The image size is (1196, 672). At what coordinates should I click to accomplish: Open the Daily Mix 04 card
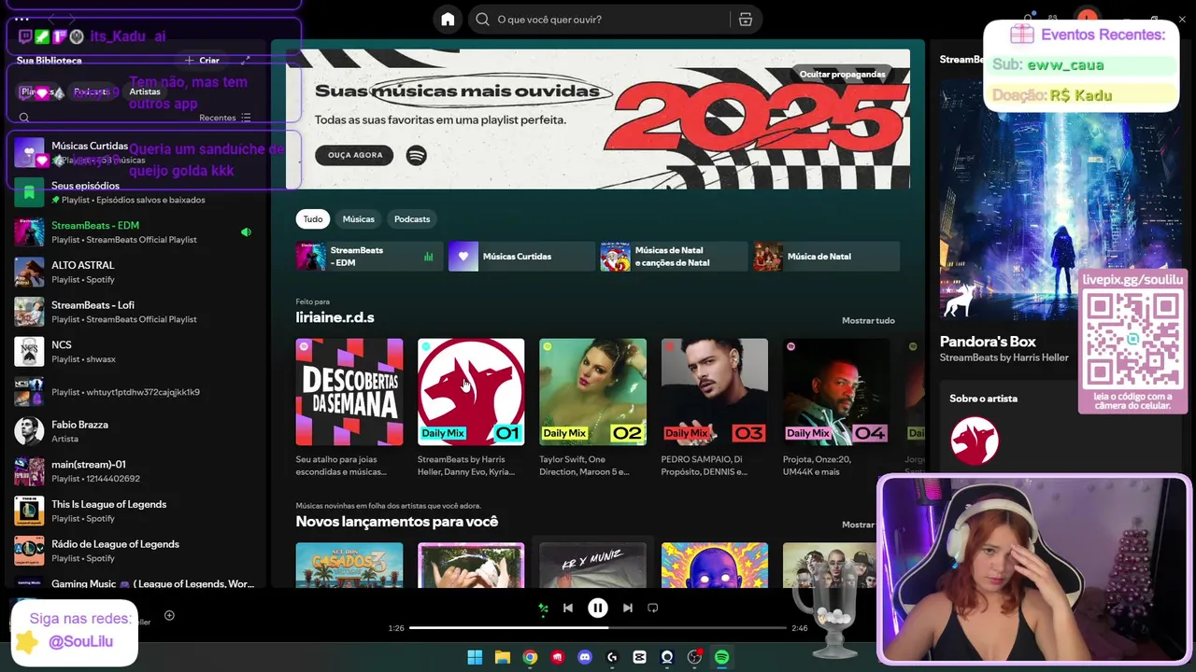coord(835,408)
